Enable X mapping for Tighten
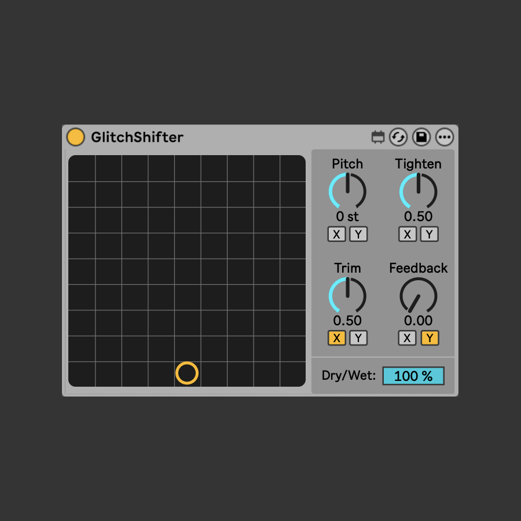This screenshot has height=521, width=521. click(x=408, y=234)
